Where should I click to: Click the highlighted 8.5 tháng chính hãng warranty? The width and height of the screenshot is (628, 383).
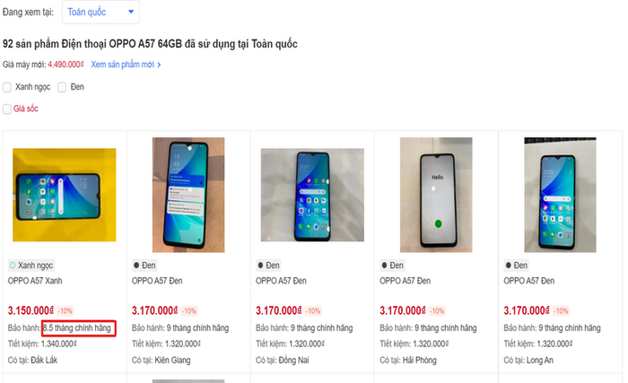click(76, 328)
